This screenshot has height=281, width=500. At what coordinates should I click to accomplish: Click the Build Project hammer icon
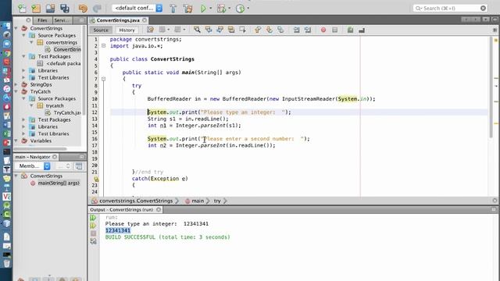pos(173,9)
